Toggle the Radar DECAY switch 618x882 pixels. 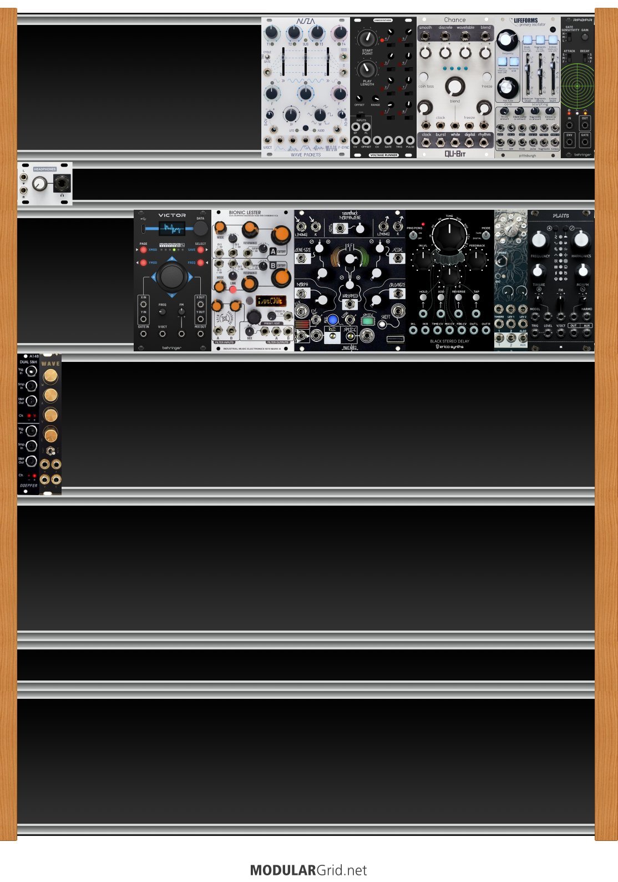pyautogui.click(x=585, y=58)
